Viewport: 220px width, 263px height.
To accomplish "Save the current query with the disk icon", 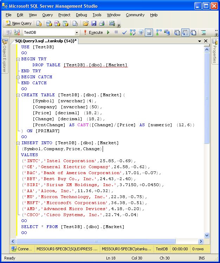I will [94, 23].
